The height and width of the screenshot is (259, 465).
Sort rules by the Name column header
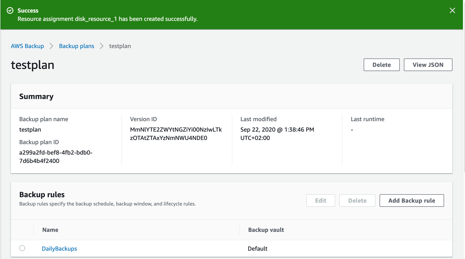(50, 230)
